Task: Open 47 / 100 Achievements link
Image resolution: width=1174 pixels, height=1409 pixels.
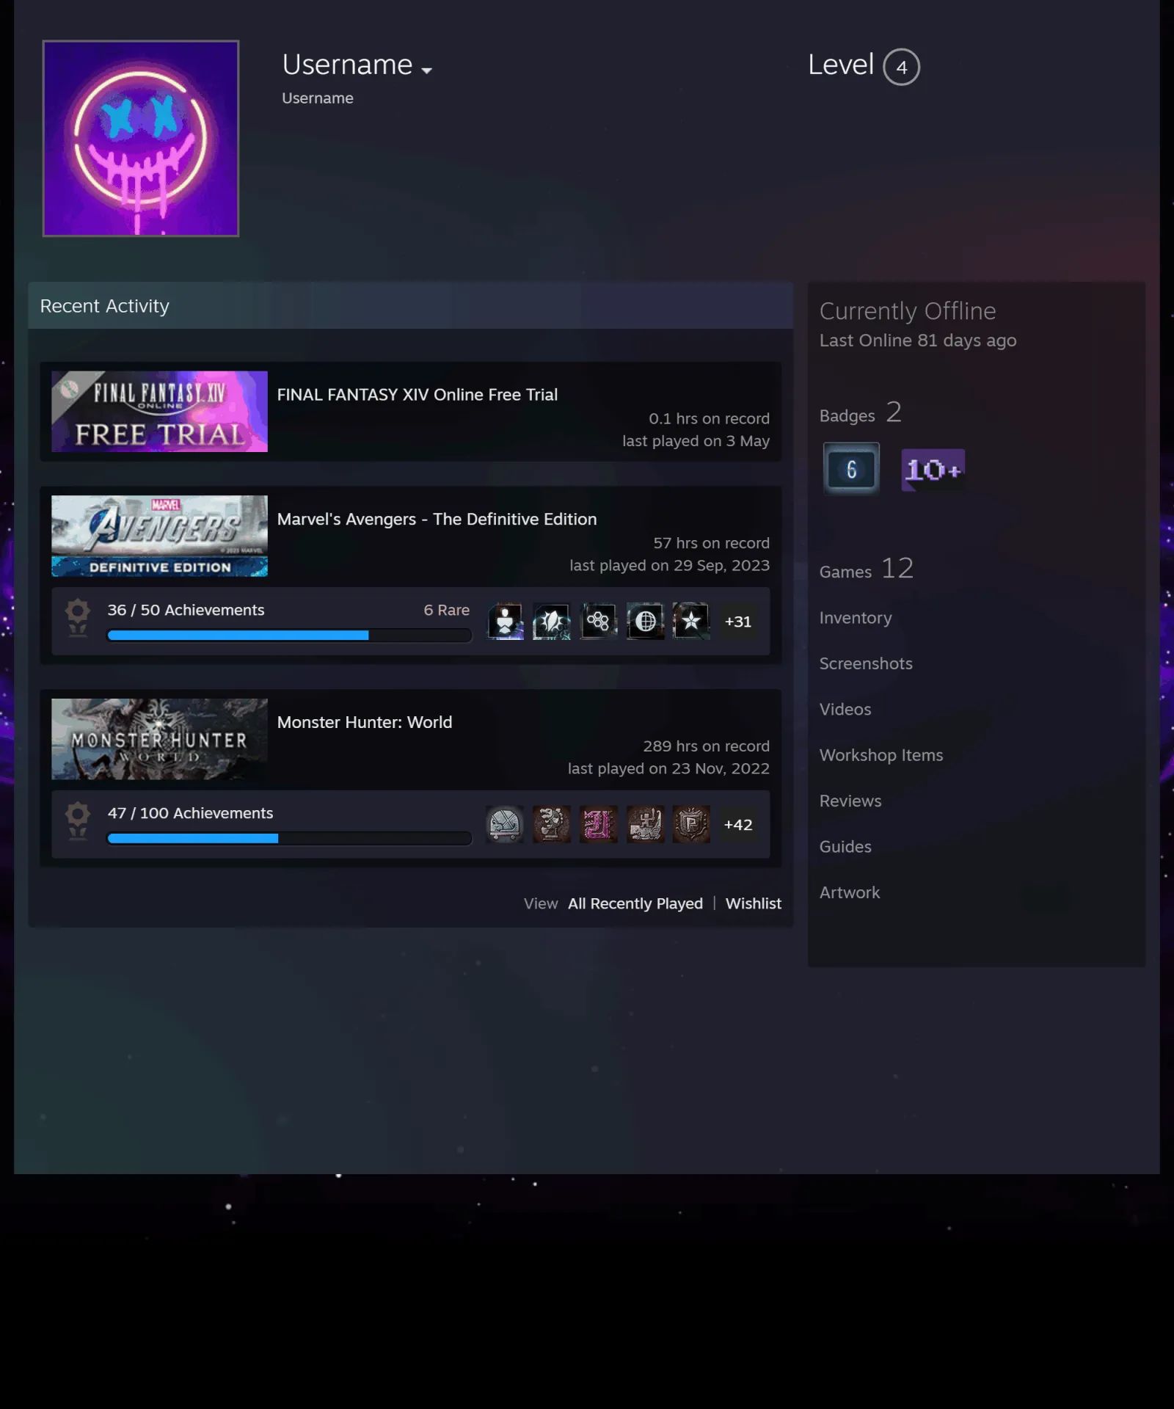Action: 190,813
